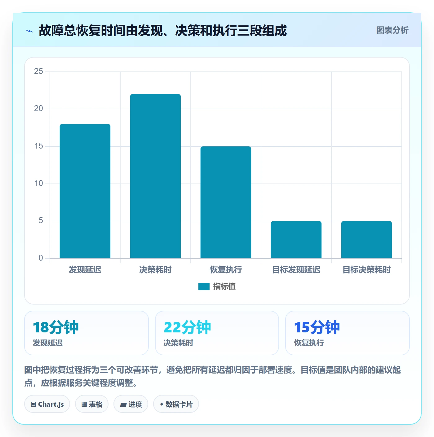Screen dimensions: 434x437
Task: Toggle the 指标值 legend color box
Action: [204, 287]
